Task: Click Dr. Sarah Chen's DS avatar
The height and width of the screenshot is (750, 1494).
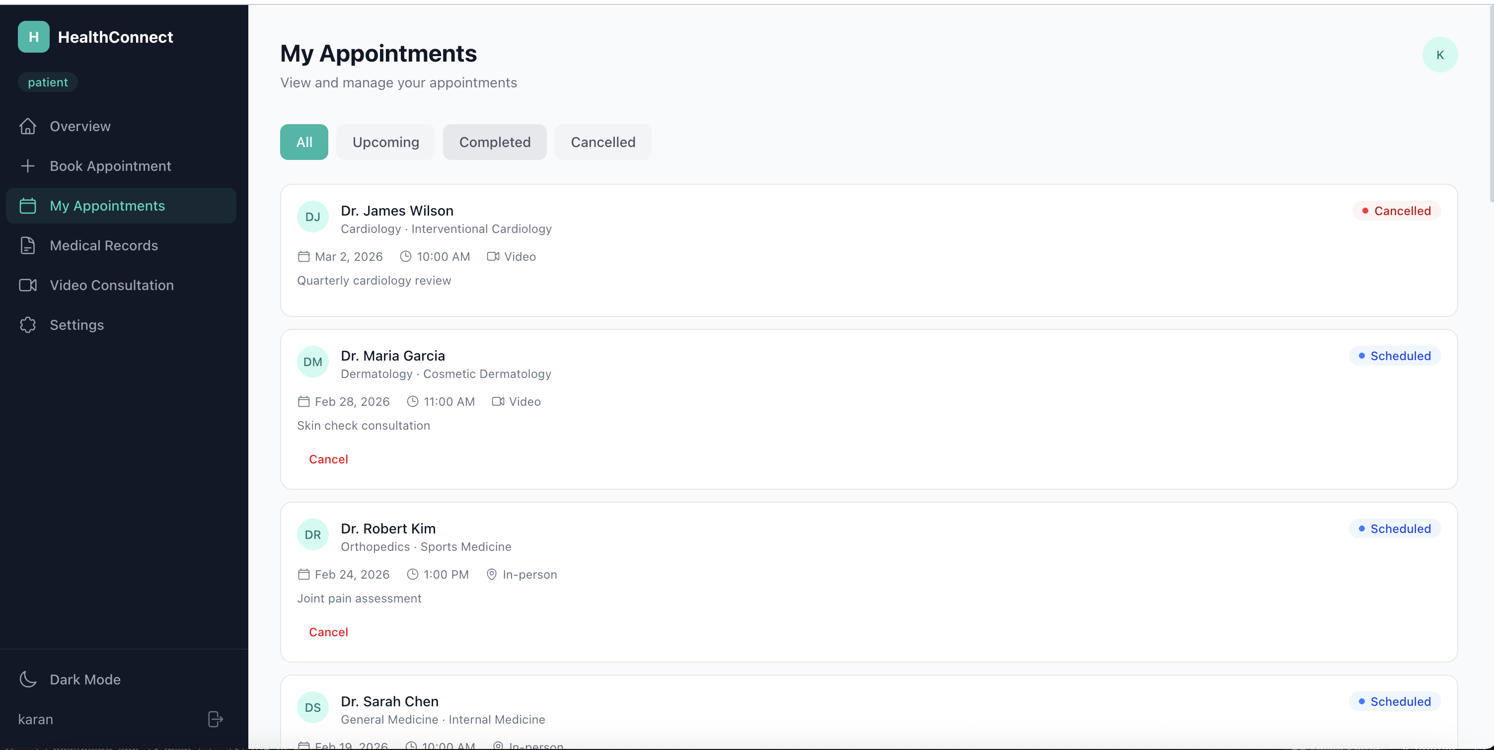Action: pyautogui.click(x=312, y=708)
